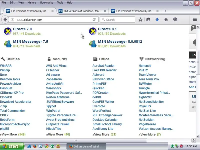The width and height of the screenshot is (200, 150).
Task: Open the PuTTY link
Action: coord(143,70)
